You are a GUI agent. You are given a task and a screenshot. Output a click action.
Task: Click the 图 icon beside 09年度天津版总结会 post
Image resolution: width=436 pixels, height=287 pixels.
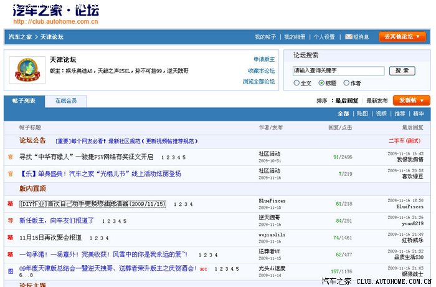pyautogui.click(x=11, y=271)
